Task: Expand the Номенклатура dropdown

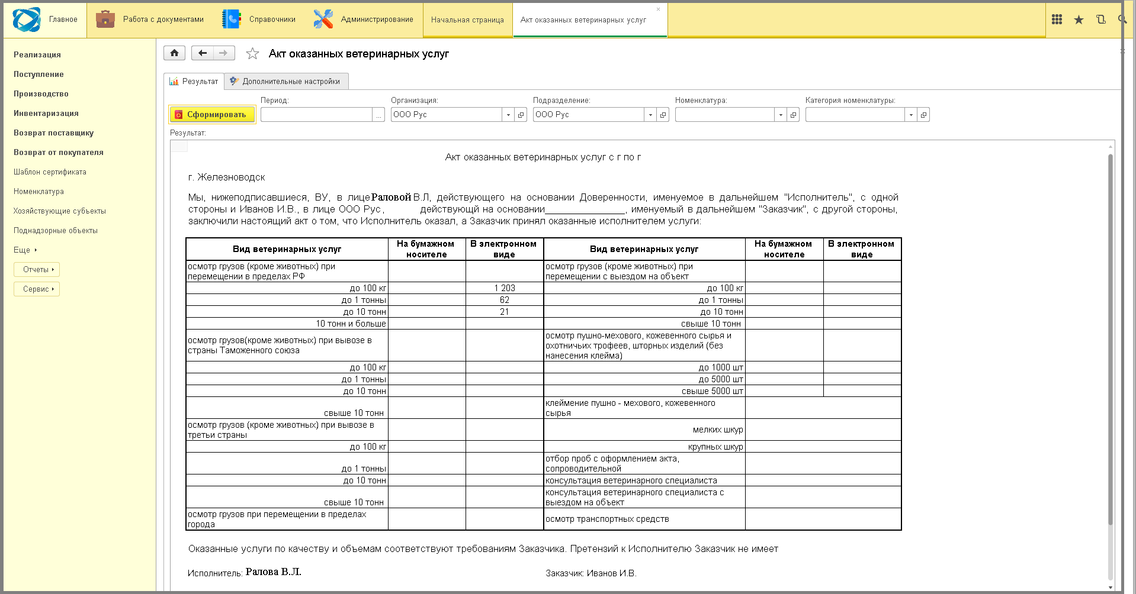Action: pyautogui.click(x=781, y=115)
